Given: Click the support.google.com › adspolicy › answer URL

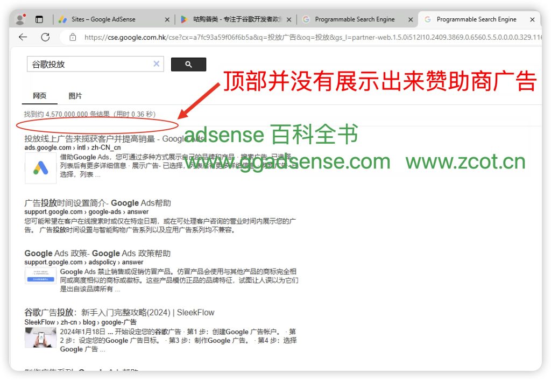Looking at the screenshot, I should tap(83, 262).
